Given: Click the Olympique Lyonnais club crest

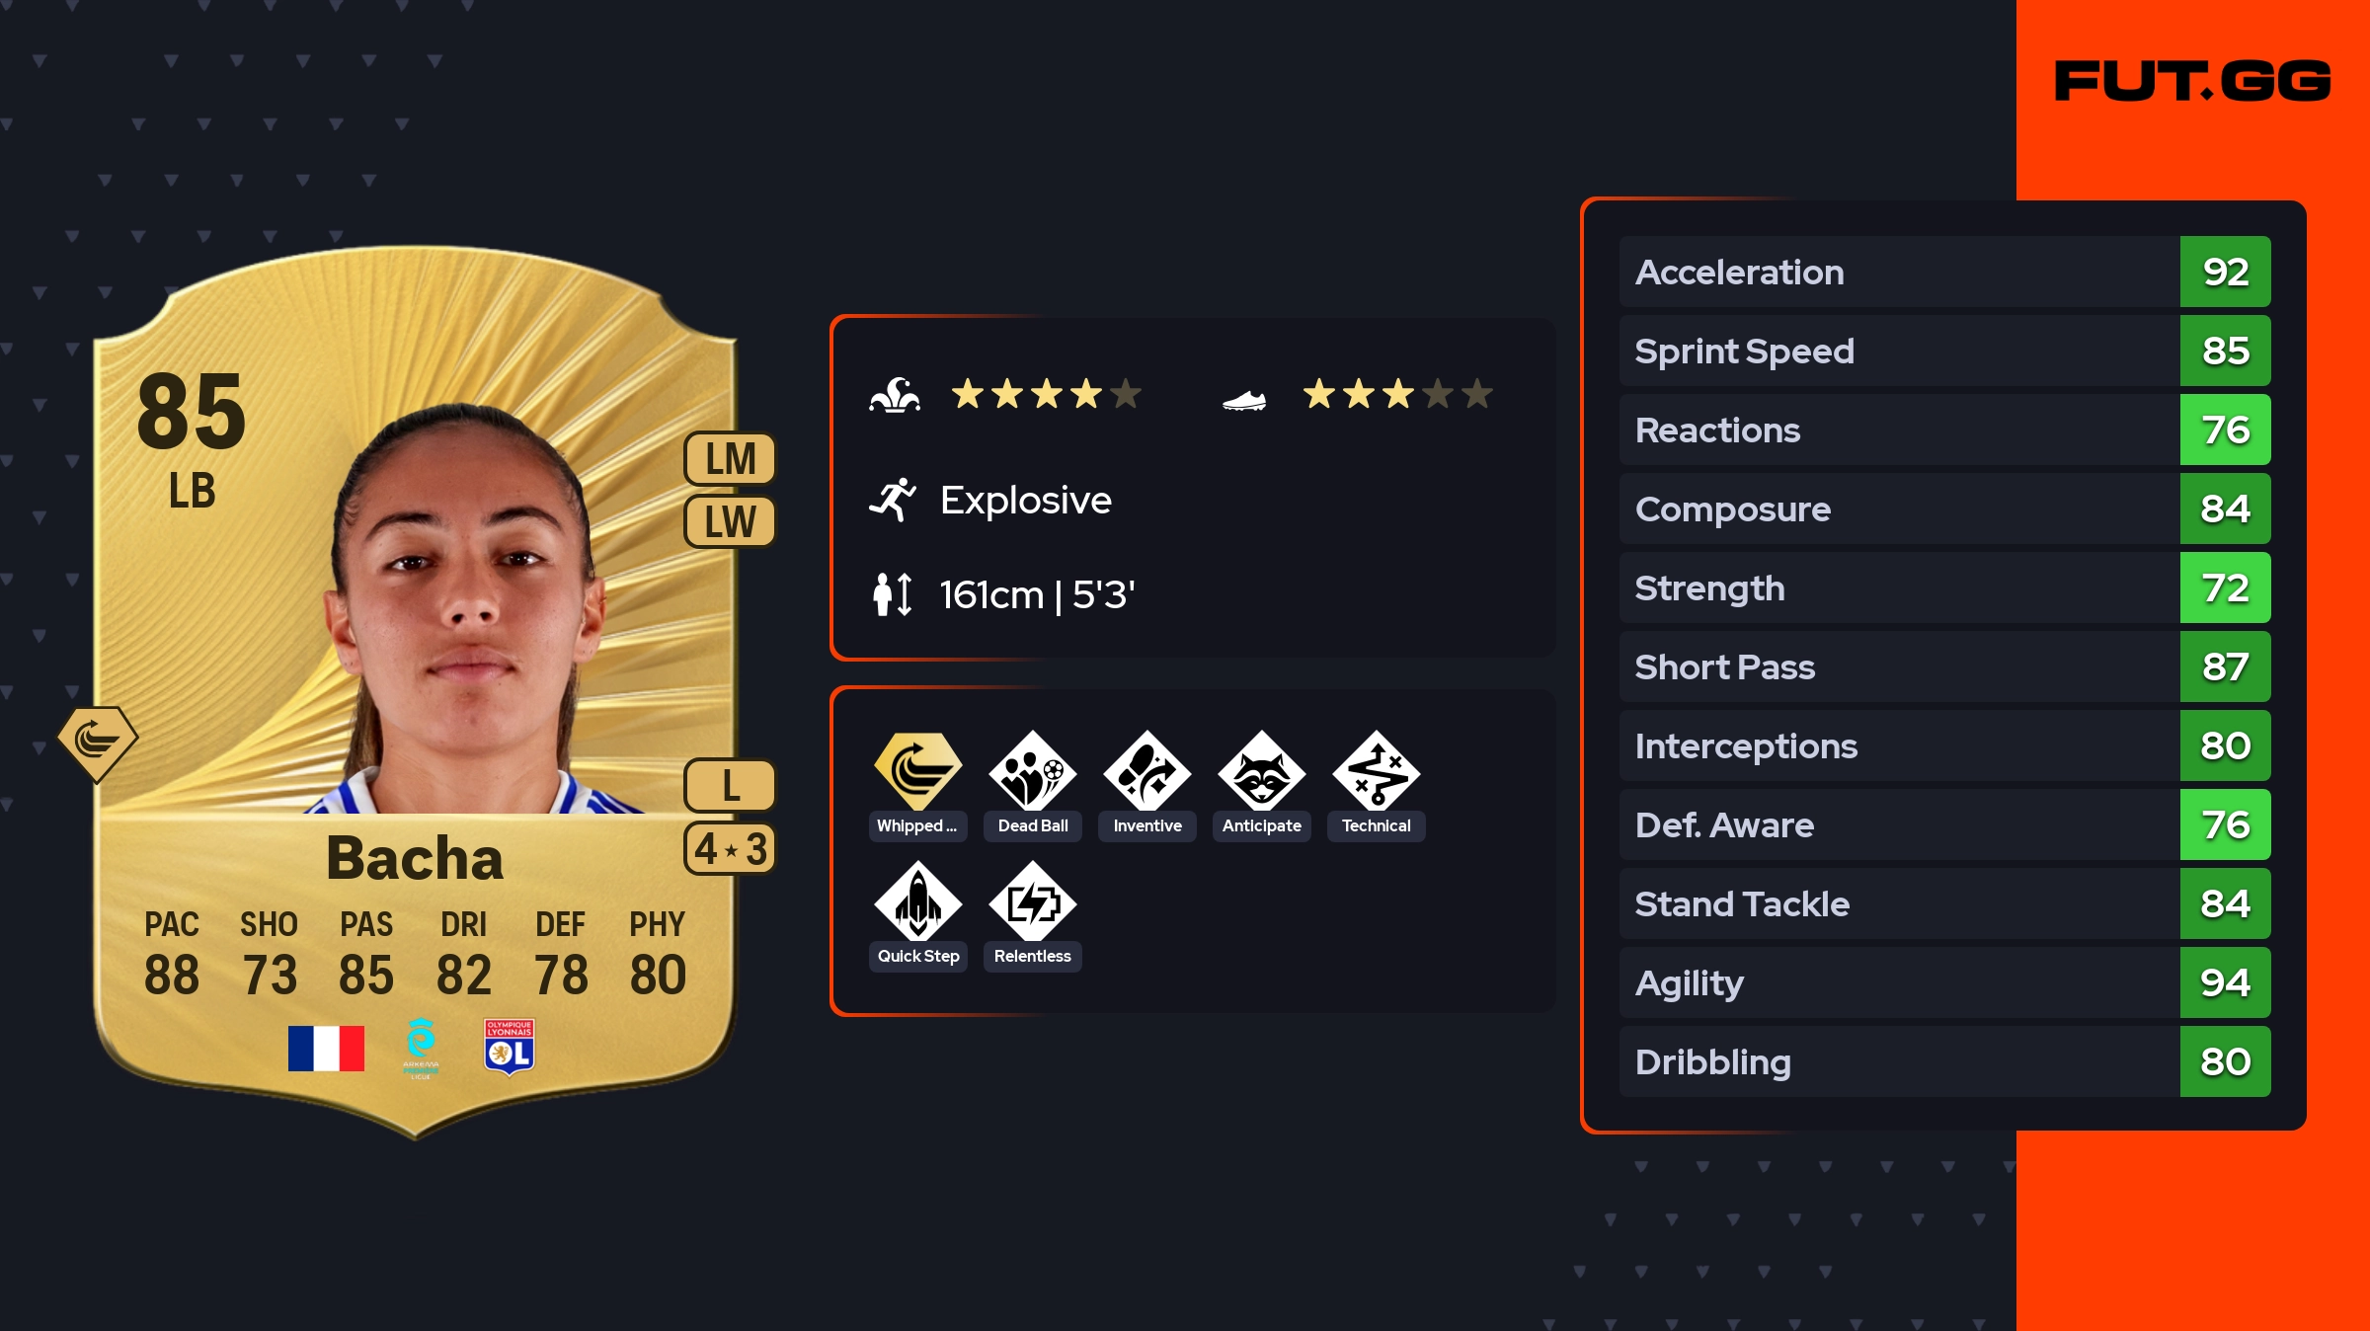Looking at the screenshot, I should pos(510,1047).
